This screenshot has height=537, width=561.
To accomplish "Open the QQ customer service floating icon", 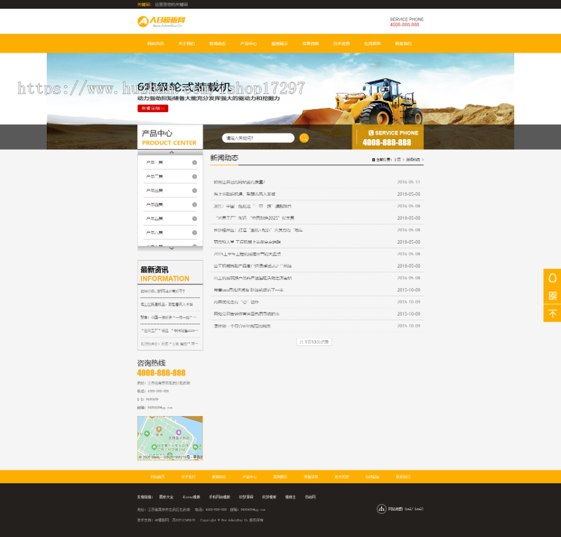I will point(552,278).
